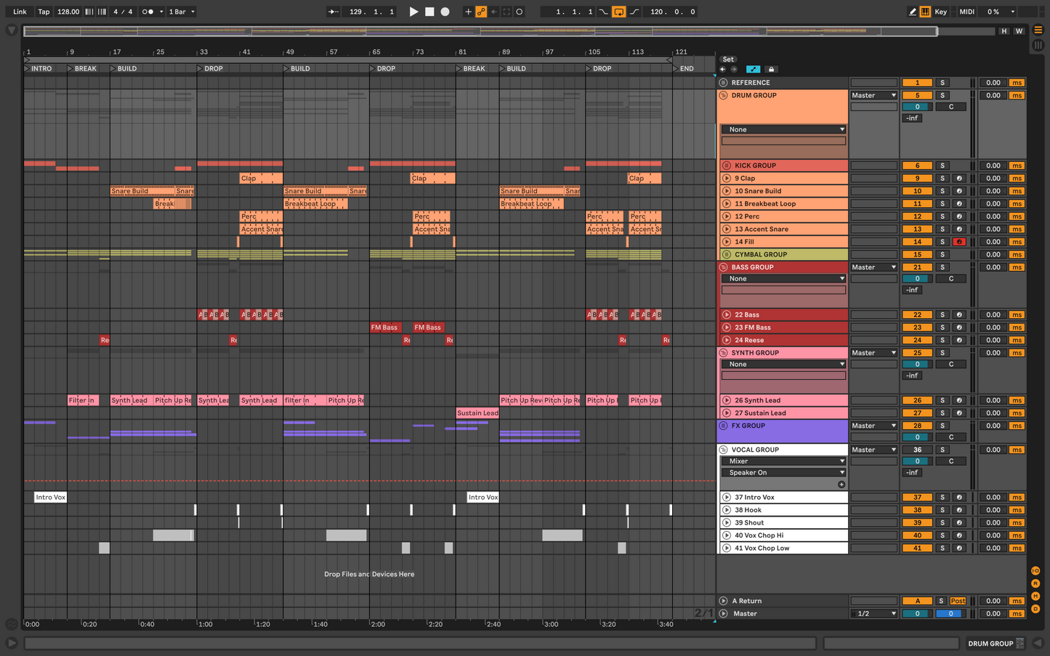The image size is (1050, 656).
Task: Click the Link button
Action: point(20,12)
